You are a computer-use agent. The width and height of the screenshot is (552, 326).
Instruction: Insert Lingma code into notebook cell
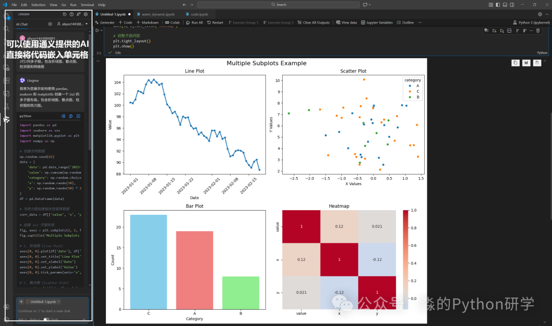(63, 116)
